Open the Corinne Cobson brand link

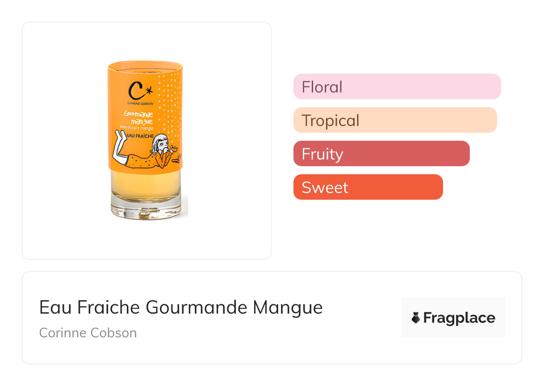[x=88, y=333]
